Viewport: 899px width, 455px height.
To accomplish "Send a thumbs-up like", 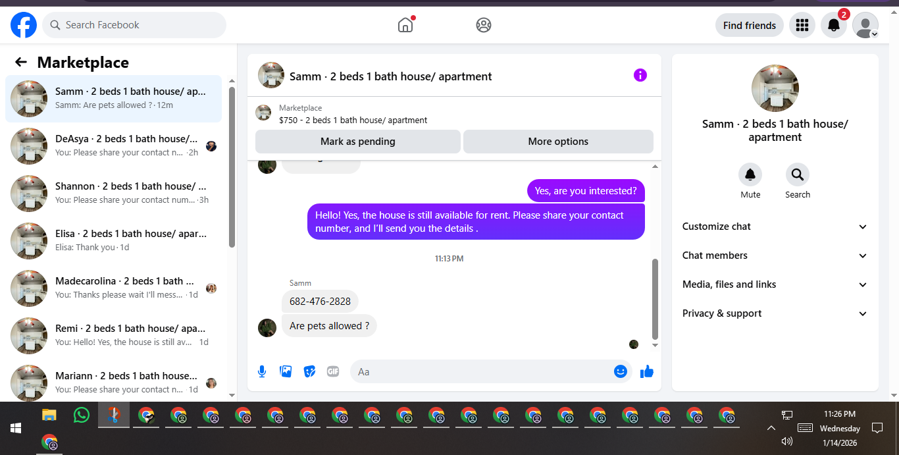I will pos(647,371).
